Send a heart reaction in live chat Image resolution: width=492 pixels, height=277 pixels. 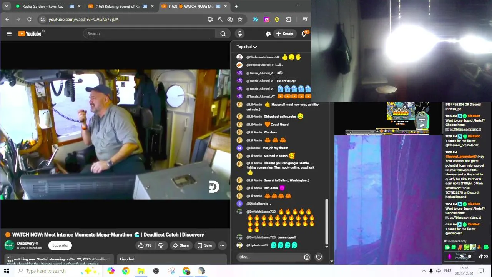[x=319, y=257]
